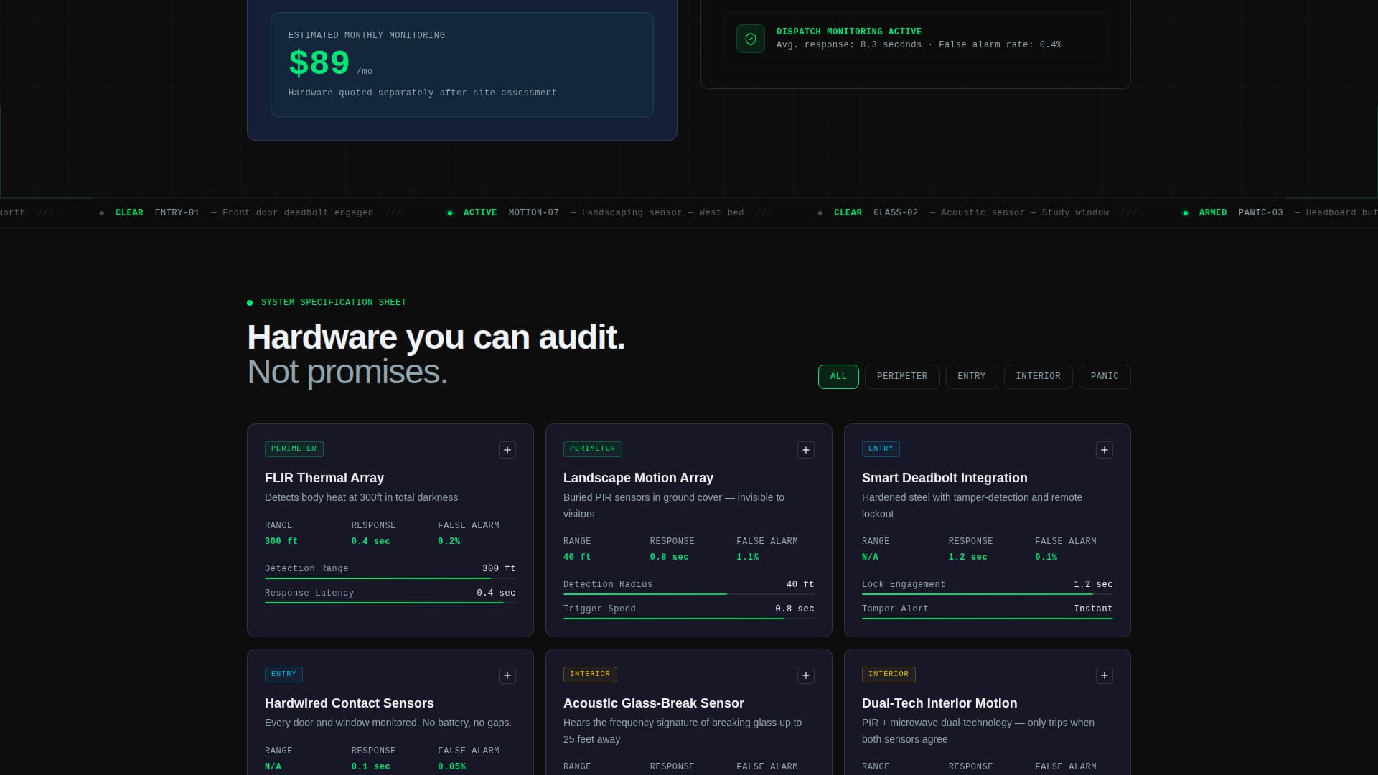This screenshot has height=775, width=1378.
Task: Click plus icon on Acoustic Glass-Break Sensor
Action: coord(805,675)
